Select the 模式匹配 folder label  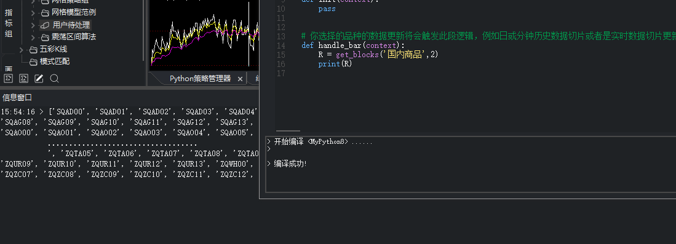55,61
